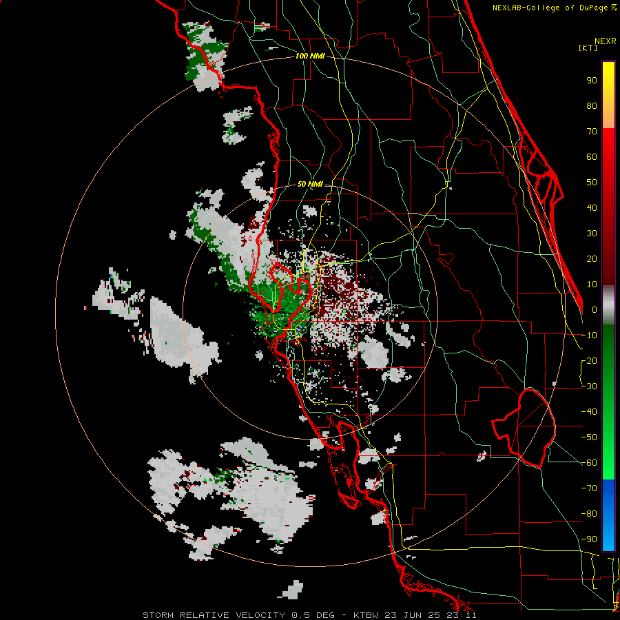The image size is (620, 620).
Task: Click the legend value "-10"
Action: coord(589,335)
